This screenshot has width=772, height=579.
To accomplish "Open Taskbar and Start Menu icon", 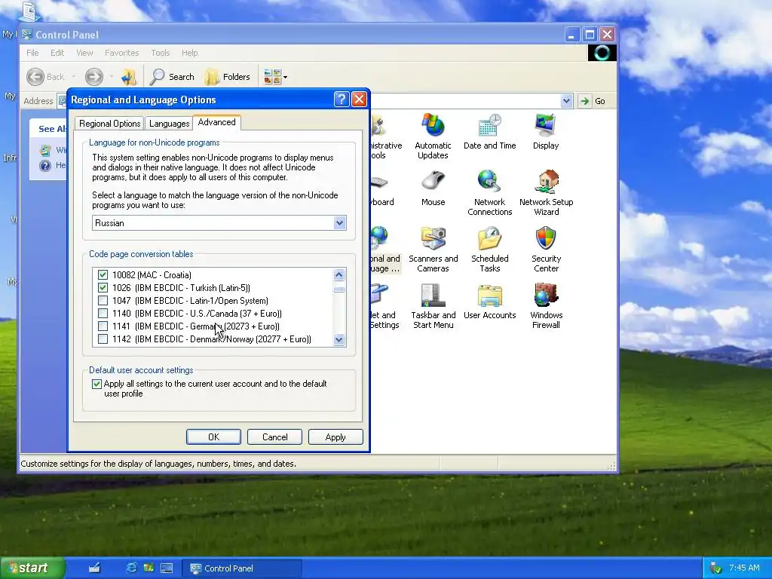I will (433, 306).
